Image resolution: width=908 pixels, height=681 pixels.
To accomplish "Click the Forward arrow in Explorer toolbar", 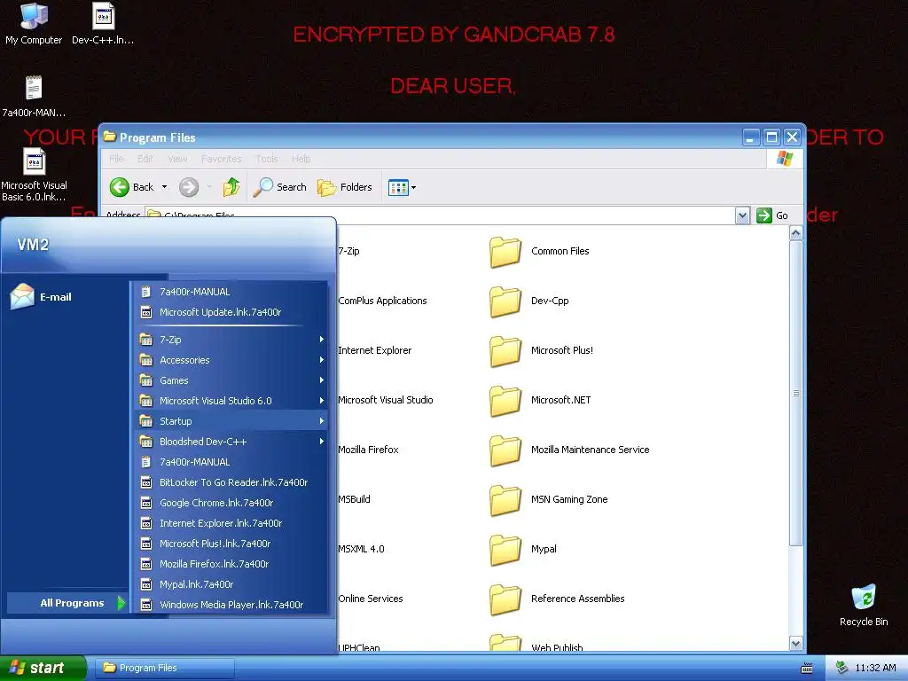I will click(x=189, y=187).
